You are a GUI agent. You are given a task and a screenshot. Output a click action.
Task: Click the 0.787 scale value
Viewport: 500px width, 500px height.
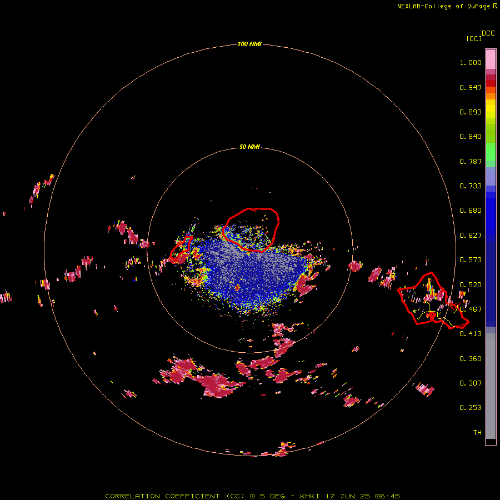(471, 161)
